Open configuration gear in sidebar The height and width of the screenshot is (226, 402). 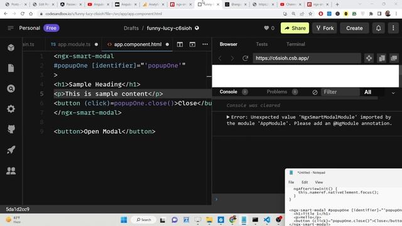[11, 109]
